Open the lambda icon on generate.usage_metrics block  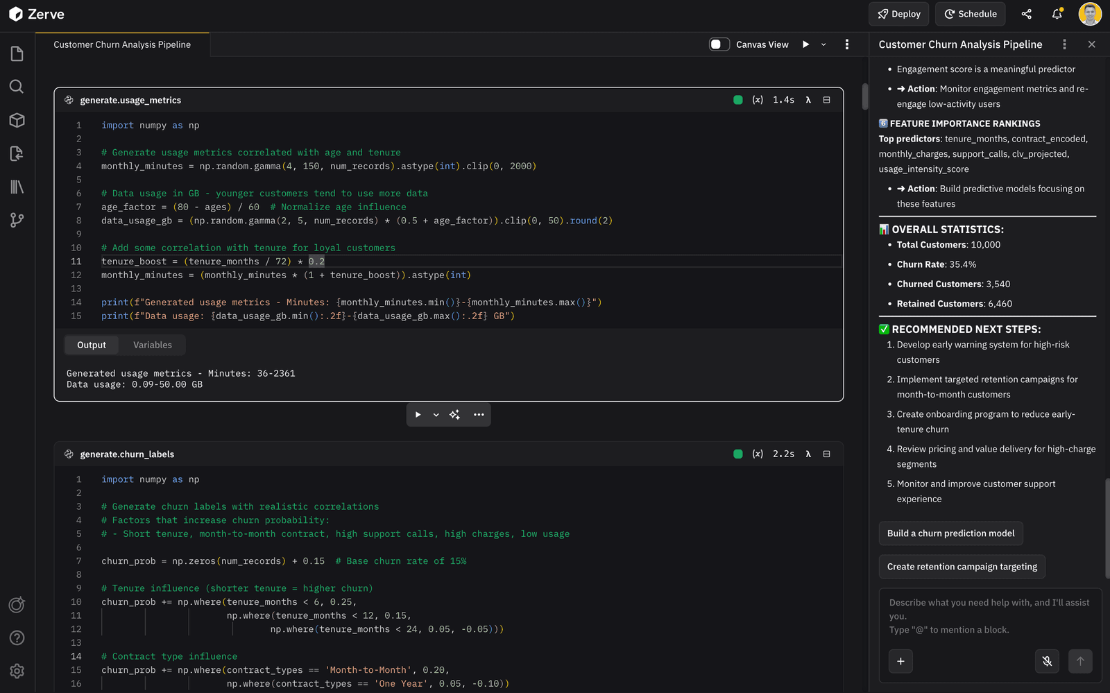[x=808, y=99]
